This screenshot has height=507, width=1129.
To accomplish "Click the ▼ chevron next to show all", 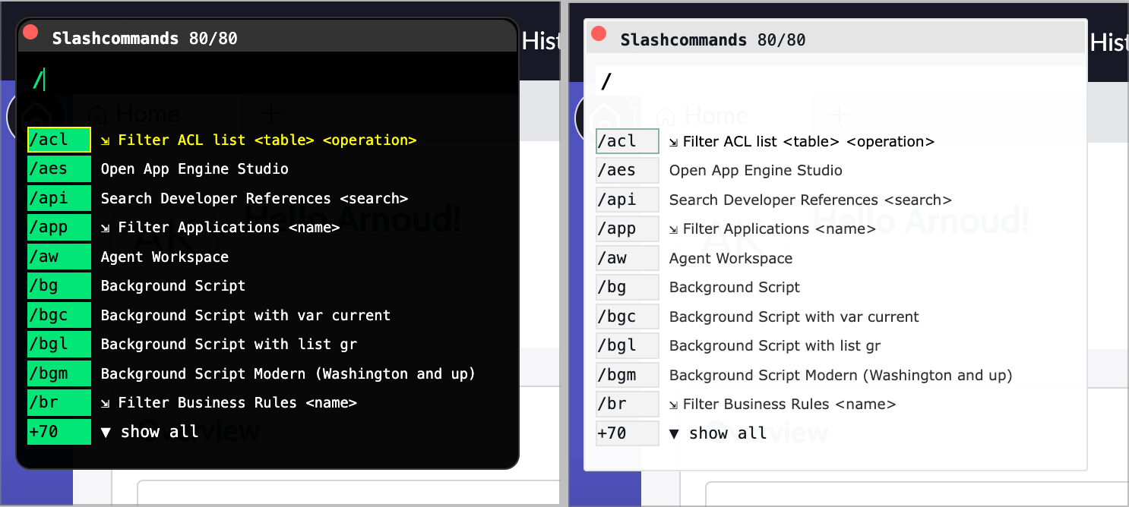I will pos(106,431).
